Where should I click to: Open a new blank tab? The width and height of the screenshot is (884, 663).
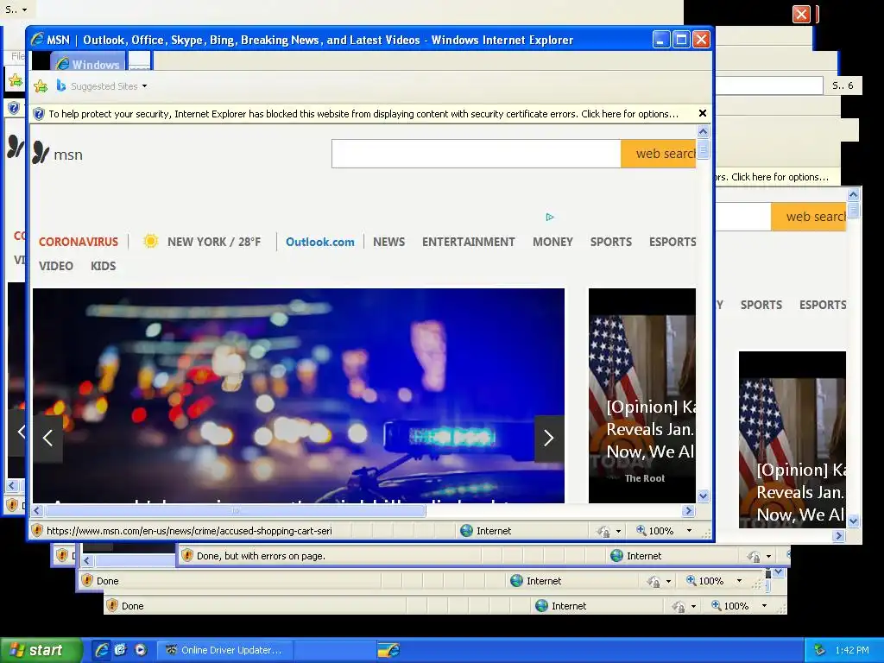coord(139,61)
